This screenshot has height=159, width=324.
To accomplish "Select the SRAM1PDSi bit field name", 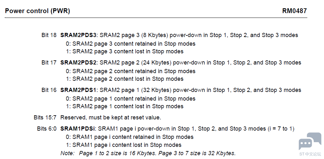I will pos(77,129).
